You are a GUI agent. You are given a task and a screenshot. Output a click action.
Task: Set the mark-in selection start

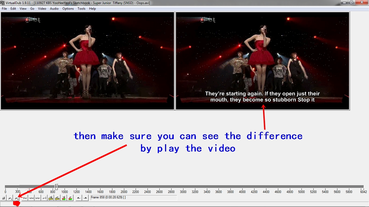[78, 198]
